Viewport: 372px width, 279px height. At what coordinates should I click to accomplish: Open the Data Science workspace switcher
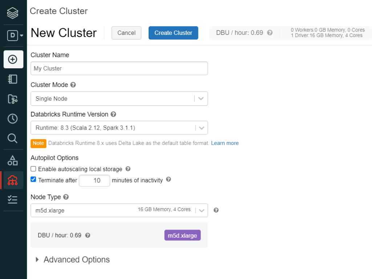15,36
